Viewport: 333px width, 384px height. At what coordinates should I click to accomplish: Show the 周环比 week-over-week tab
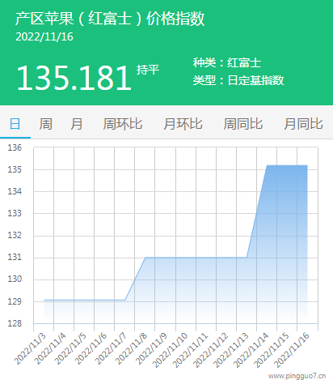[x=123, y=124]
